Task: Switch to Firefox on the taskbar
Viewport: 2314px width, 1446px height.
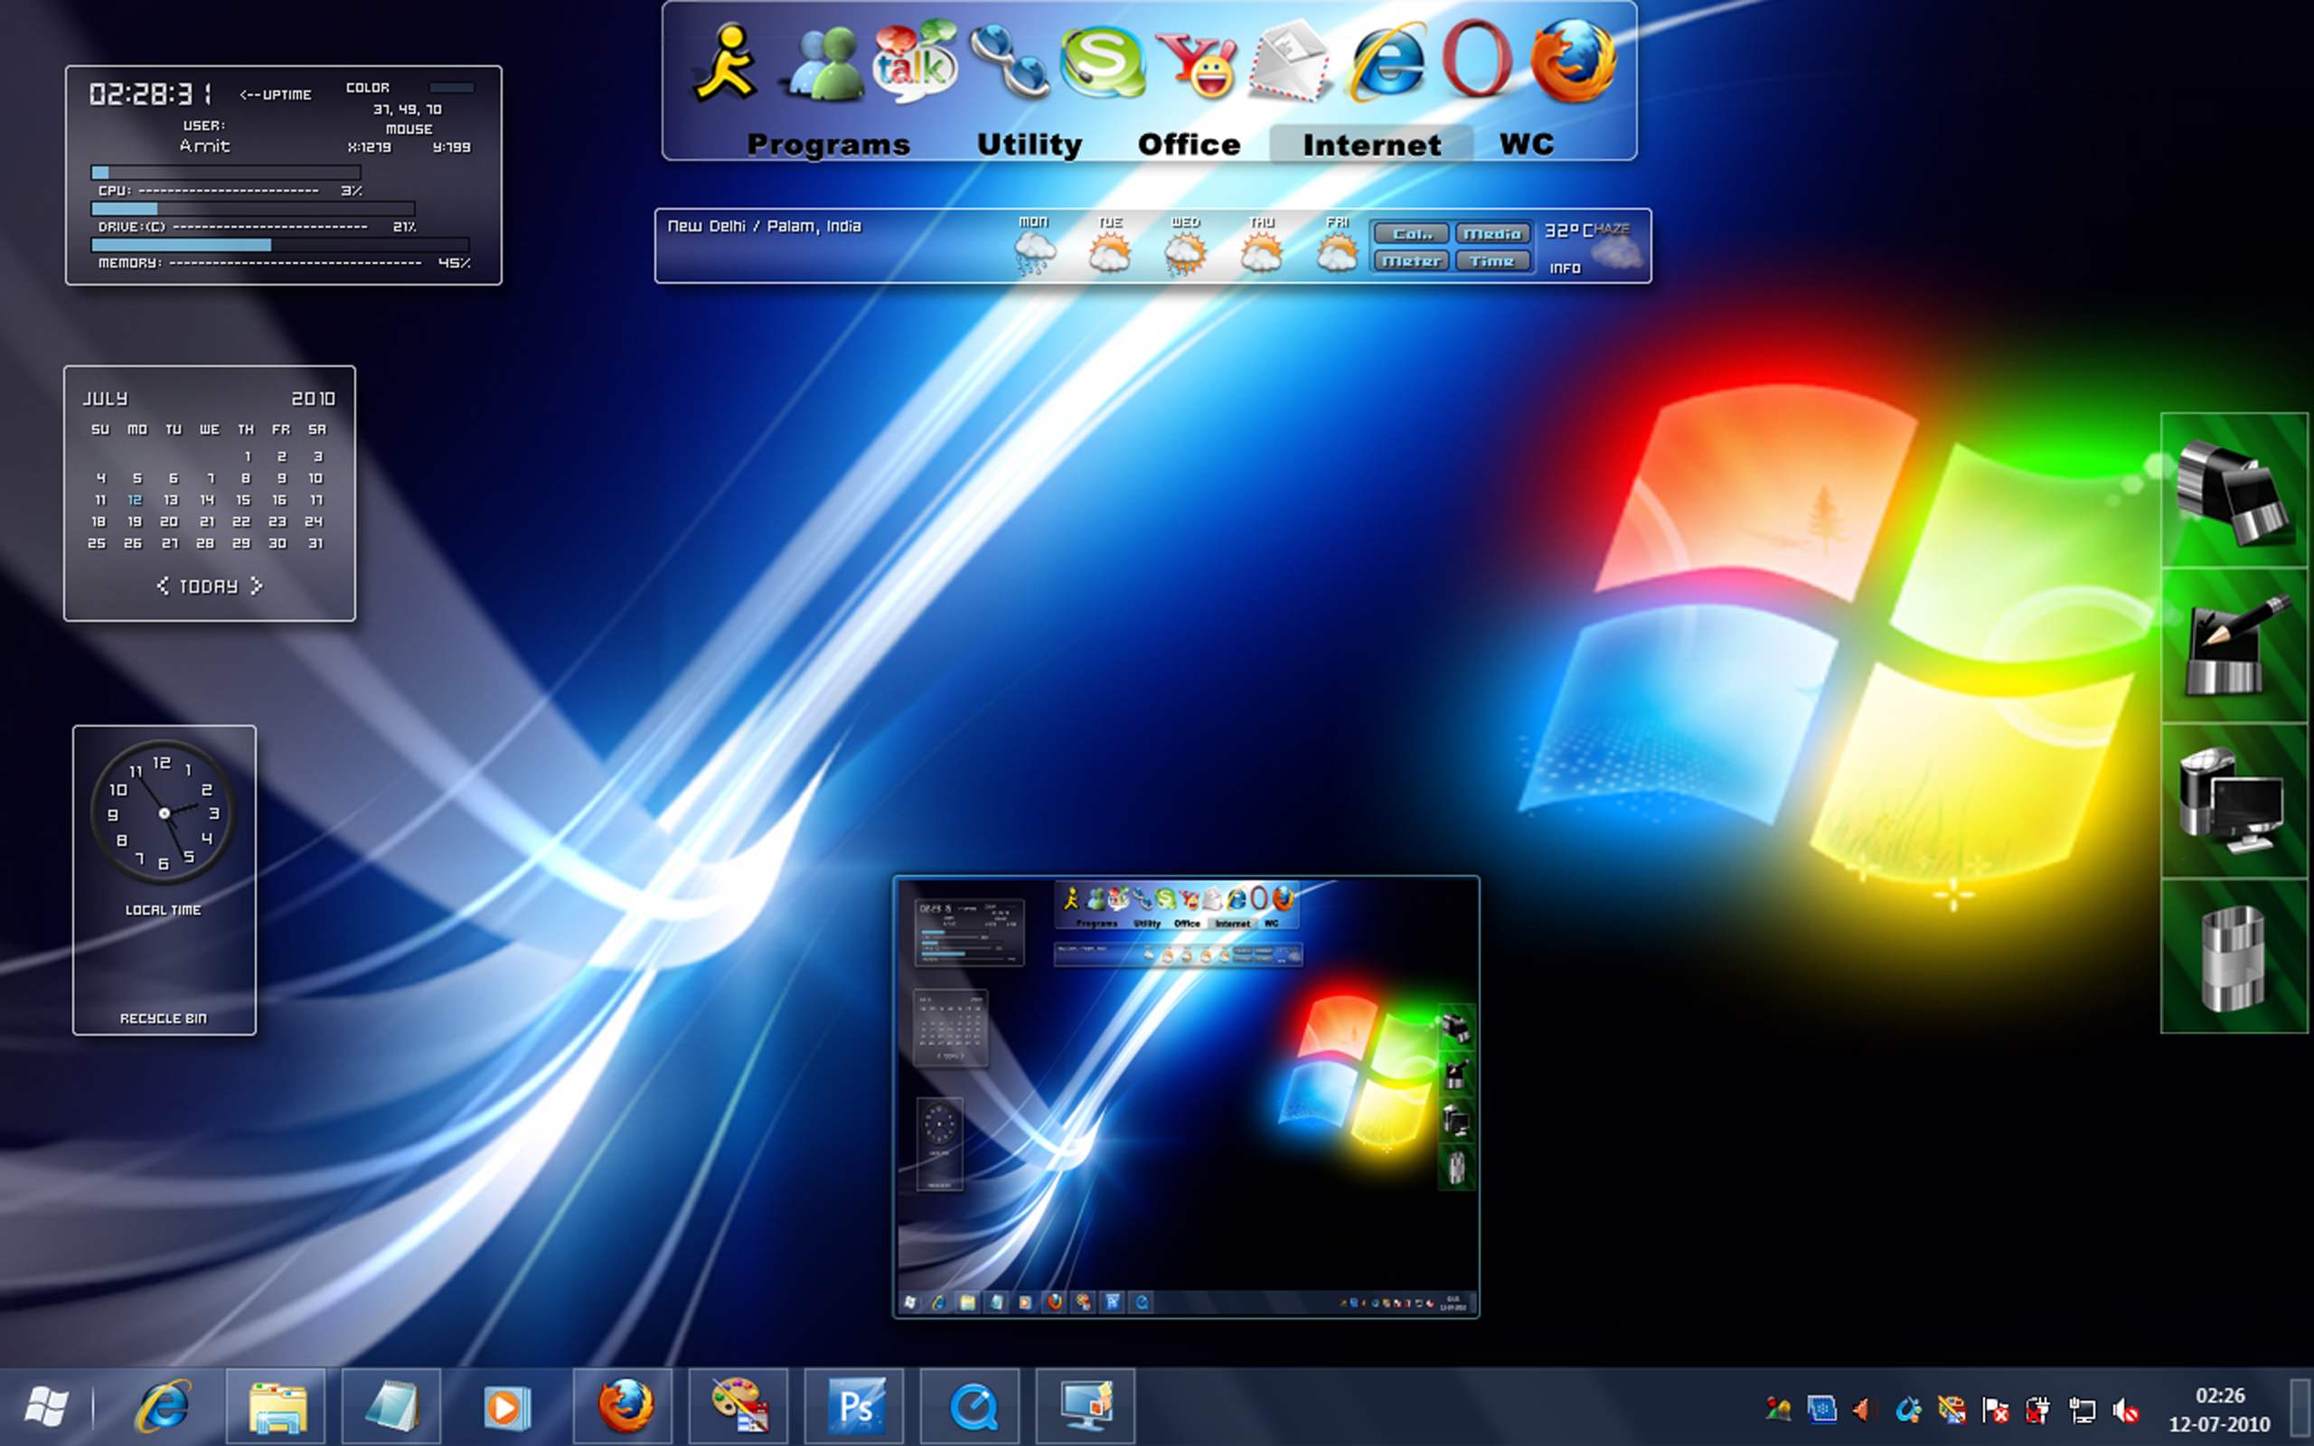Action: (x=624, y=1407)
